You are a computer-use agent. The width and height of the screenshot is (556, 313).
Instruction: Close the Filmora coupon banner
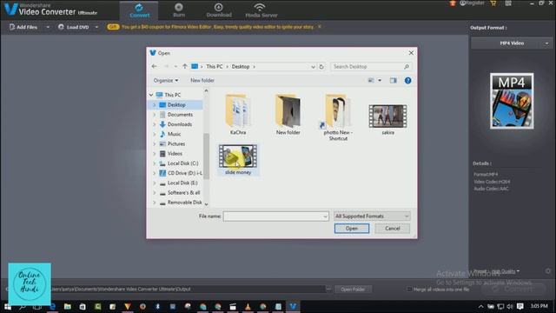tap(319, 27)
